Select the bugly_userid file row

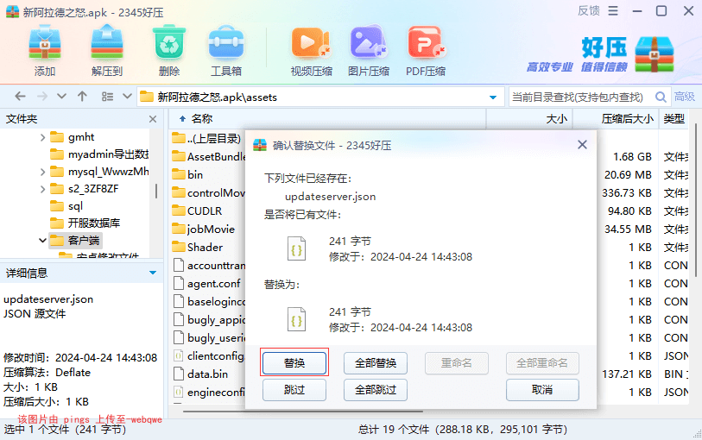point(208,337)
